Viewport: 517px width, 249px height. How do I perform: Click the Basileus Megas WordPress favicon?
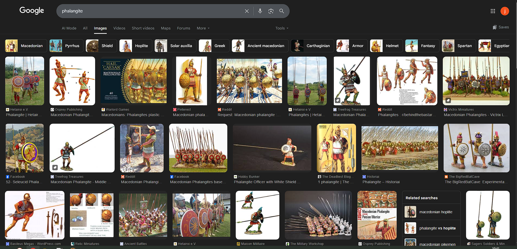8,244
